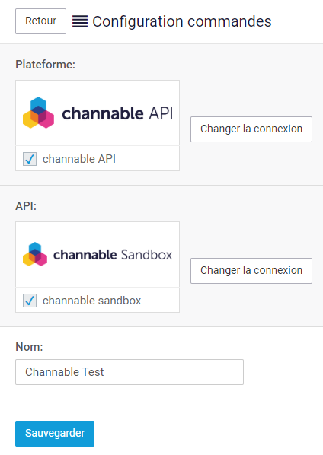Change the Plateforme connection
The image size is (323, 455).
click(x=251, y=129)
